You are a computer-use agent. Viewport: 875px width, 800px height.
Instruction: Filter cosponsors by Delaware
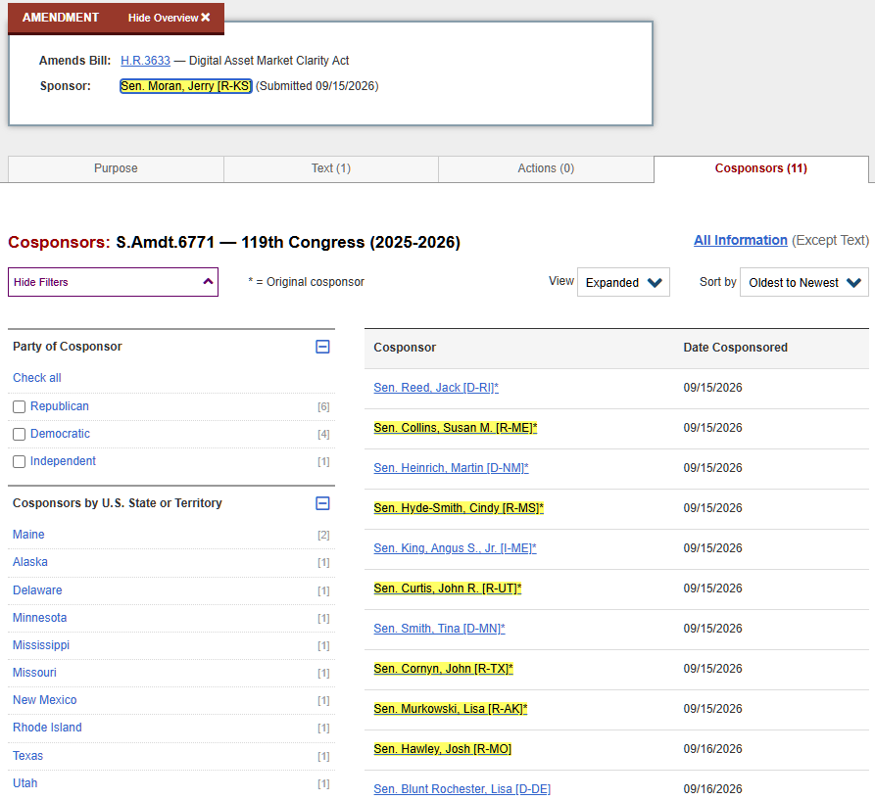tap(37, 589)
